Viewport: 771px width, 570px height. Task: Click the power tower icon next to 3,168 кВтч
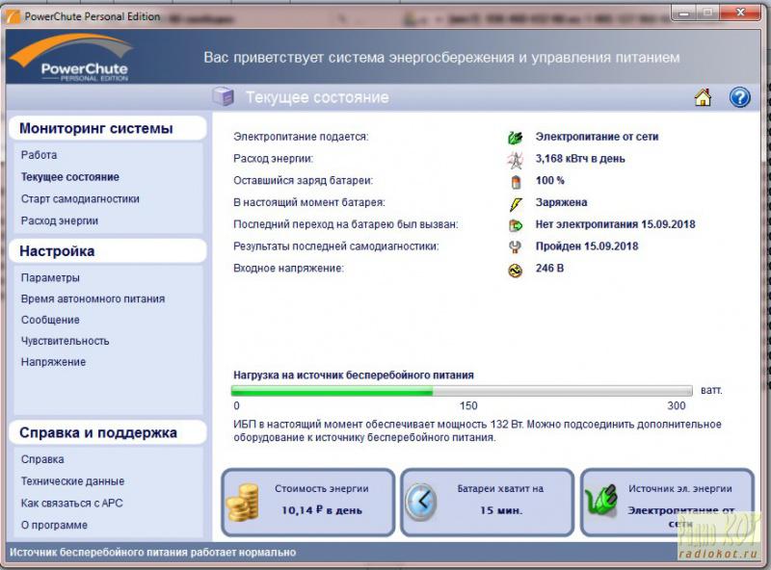[x=515, y=159]
